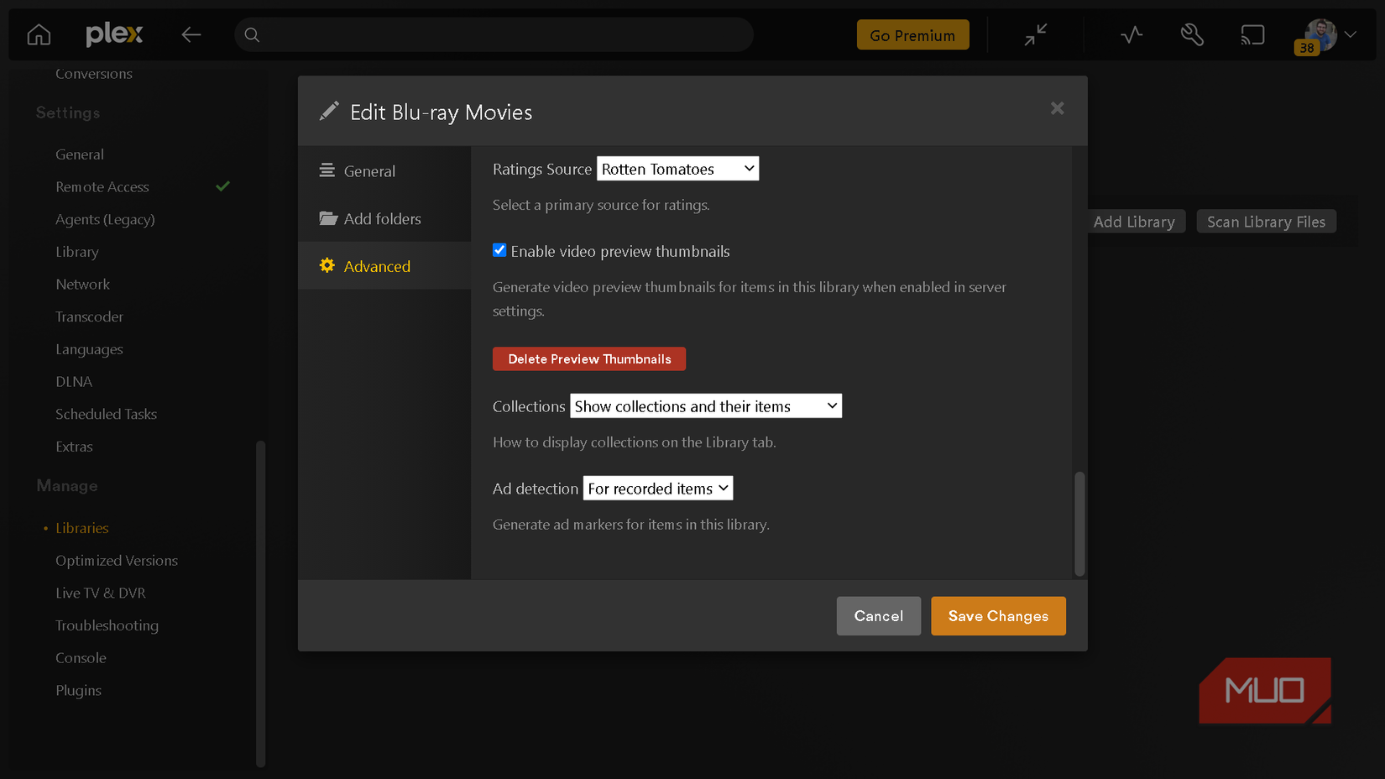Click the exit fullscreen arrows icon
Viewport: 1385px width, 779px height.
(1036, 35)
